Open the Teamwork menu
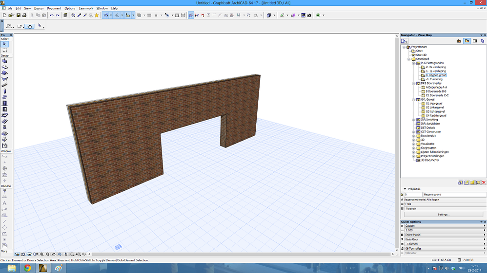The image size is (487, 273). coord(86,8)
